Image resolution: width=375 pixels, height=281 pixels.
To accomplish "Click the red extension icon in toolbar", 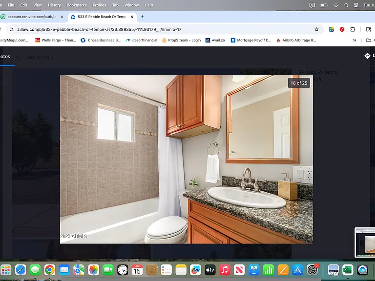I will tap(342, 29).
